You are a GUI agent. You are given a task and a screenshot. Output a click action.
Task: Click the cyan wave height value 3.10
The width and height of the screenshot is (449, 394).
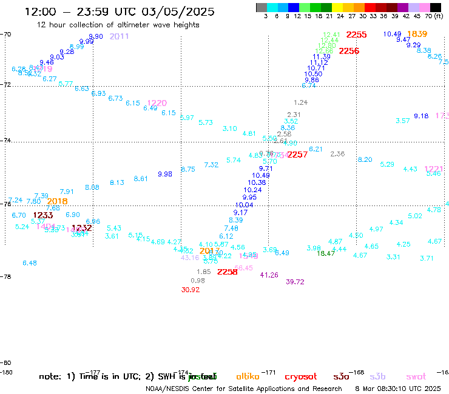pyautogui.click(x=230, y=129)
